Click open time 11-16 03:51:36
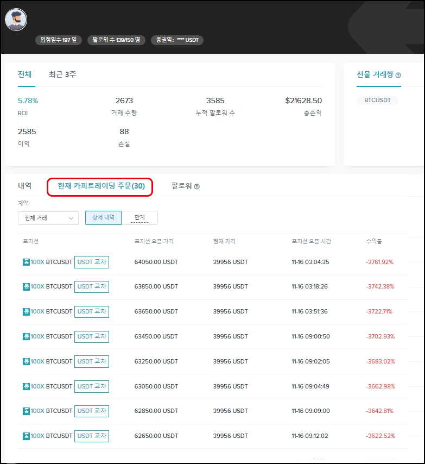 click(310, 311)
